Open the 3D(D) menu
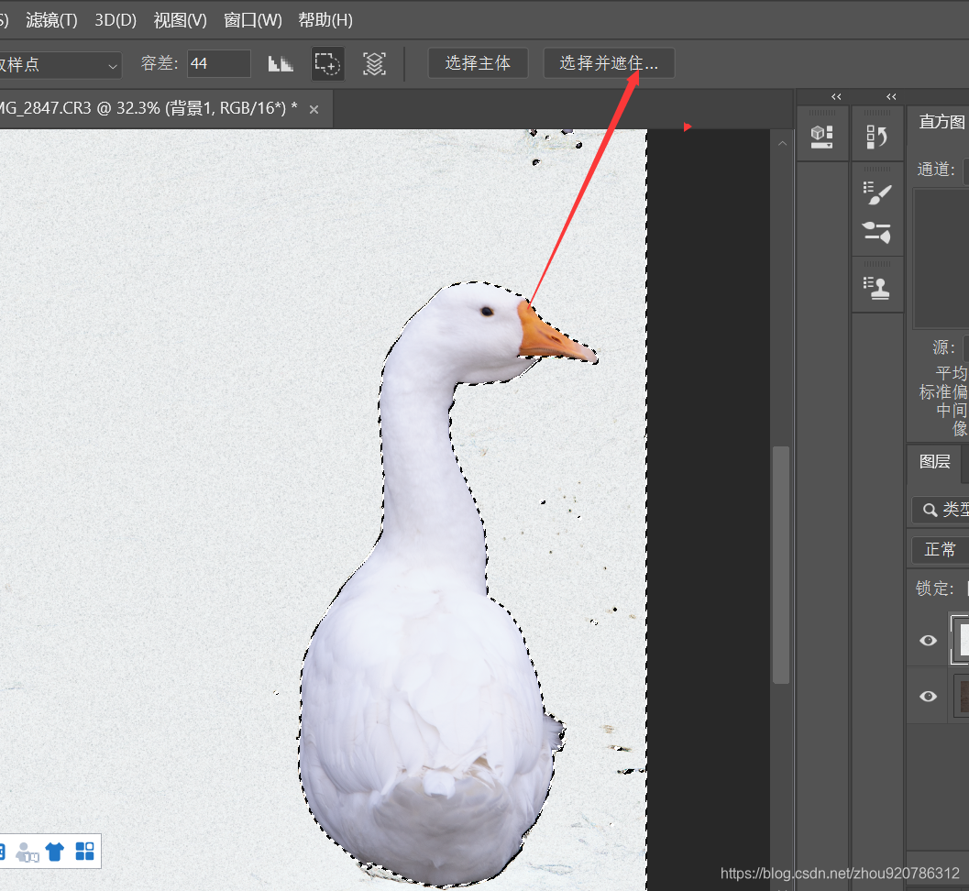 (x=115, y=20)
